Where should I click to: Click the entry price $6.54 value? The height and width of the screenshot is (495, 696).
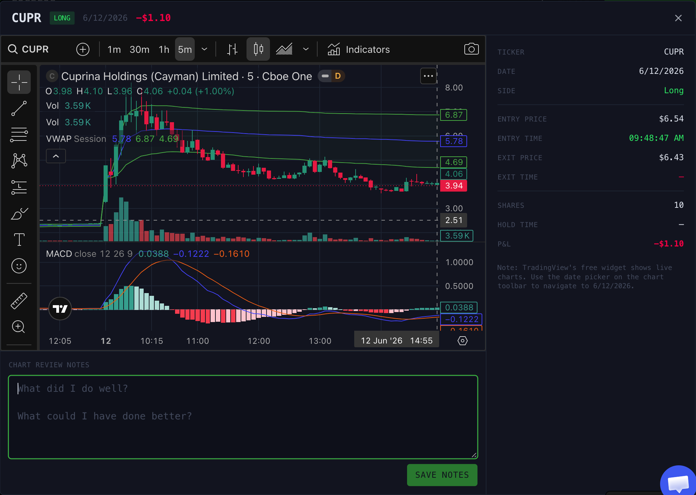point(671,119)
